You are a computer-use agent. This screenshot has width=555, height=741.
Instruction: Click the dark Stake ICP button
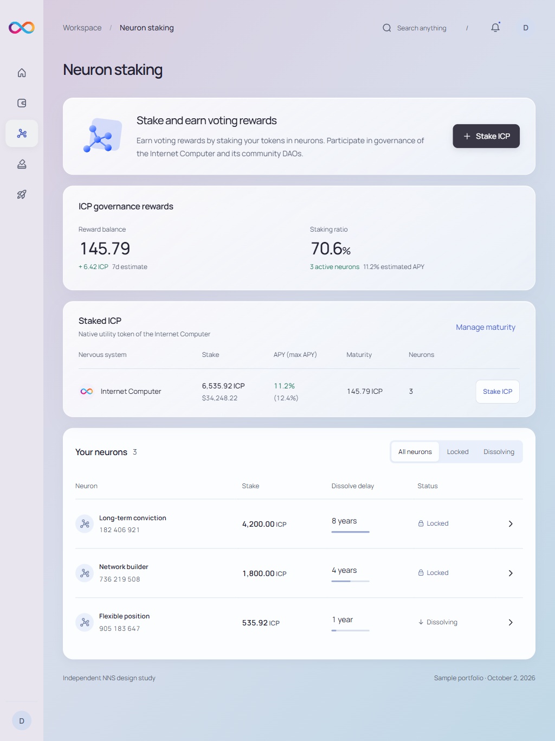click(486, 136)
